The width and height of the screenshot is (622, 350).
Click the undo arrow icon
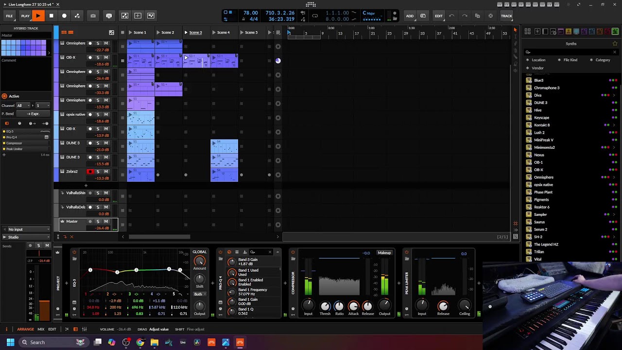coord(451,16)
